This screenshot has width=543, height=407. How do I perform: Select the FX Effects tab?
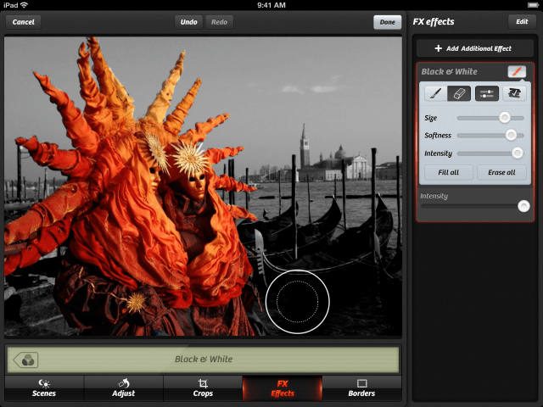[283, 388]
